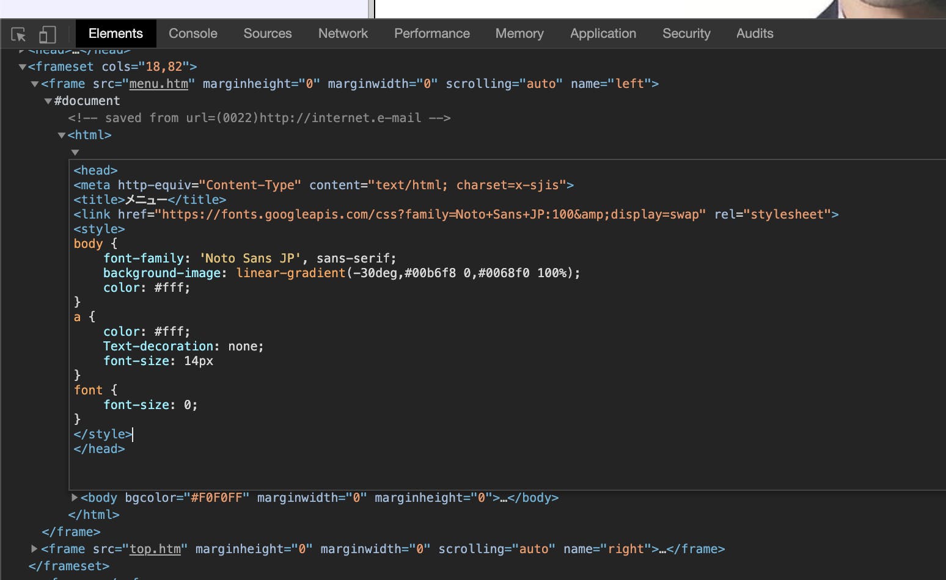The image size is (946, 580).
Task: Click the opening style tag line
Action: [x=99, y=229]
